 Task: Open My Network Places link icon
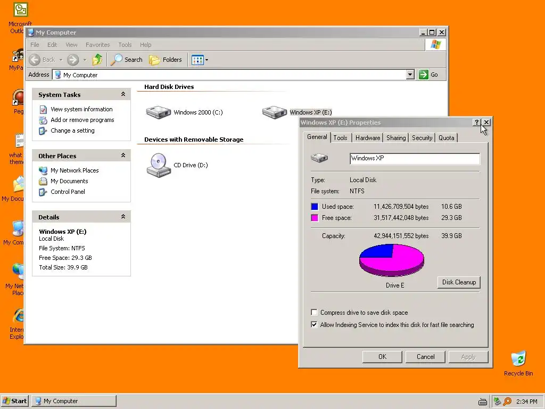click(43, 170)
